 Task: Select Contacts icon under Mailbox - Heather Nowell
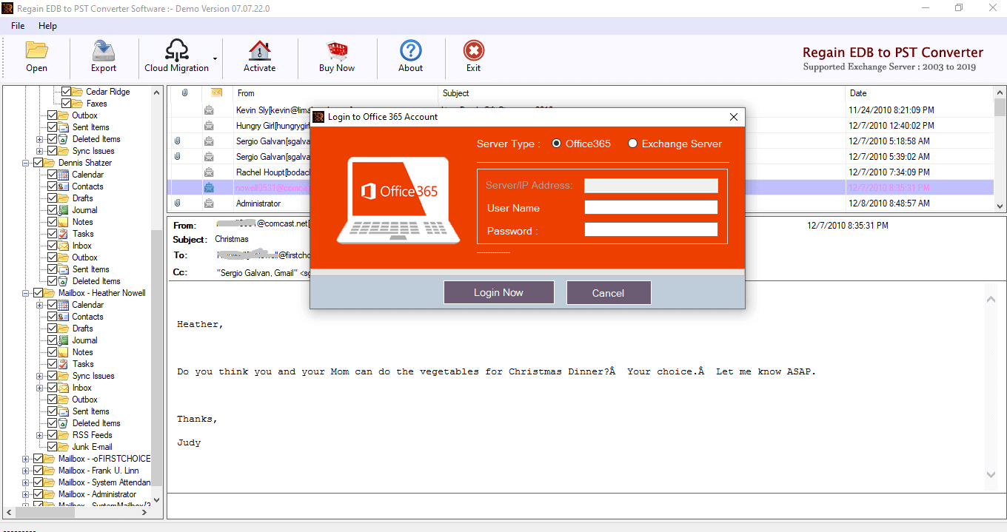64,317
